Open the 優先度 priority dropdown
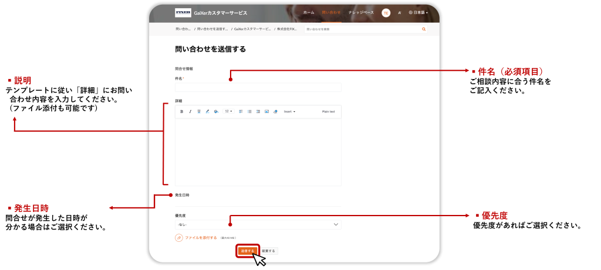Viewport: 601px width, 270px height. coord(258,224)
